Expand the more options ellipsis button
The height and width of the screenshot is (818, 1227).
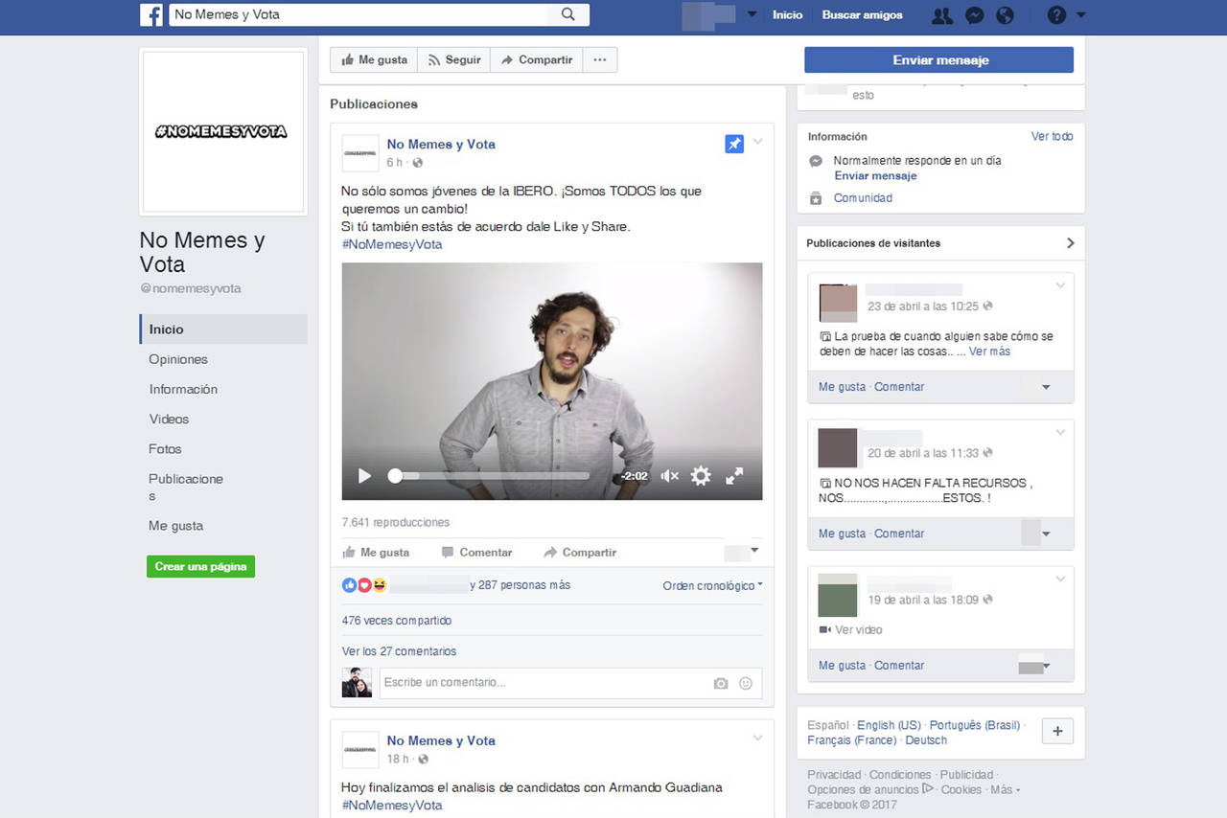600,60
